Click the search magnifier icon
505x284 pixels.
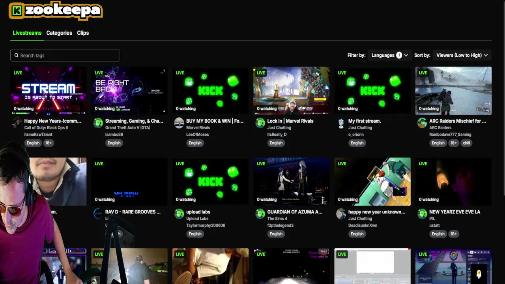tap(16, 55)
